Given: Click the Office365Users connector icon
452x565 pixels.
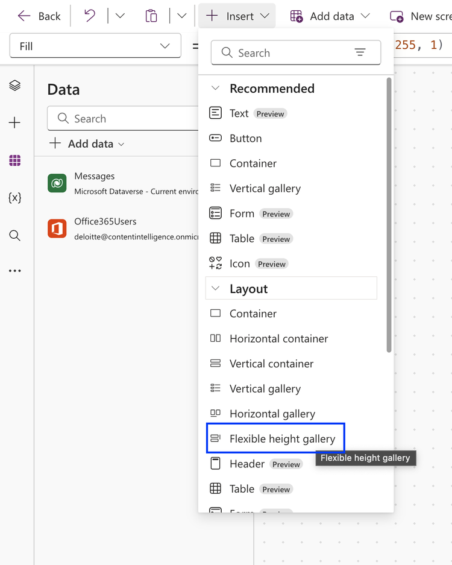Looking at the screenshot, I should (x=57, y=229).
